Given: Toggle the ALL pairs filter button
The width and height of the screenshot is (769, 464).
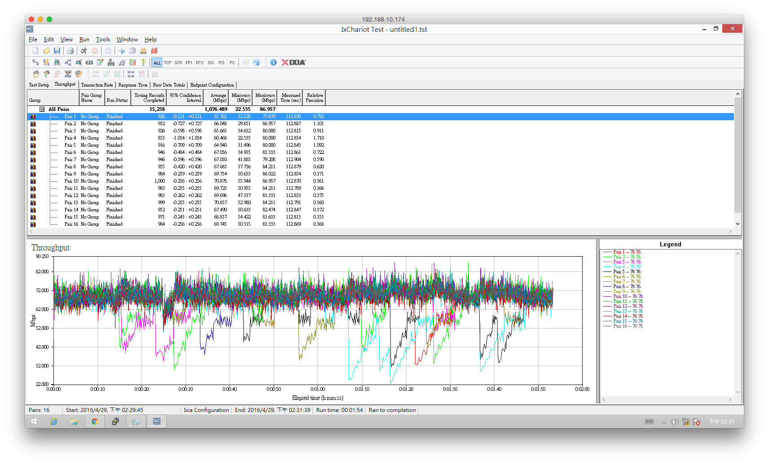Looking at the screenshot, I should coord(157,62).
